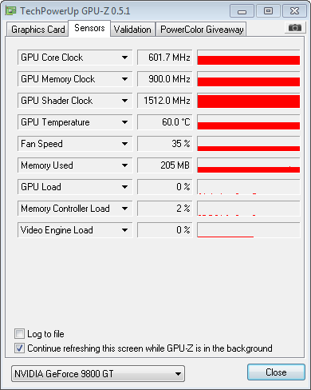Close window using title bar X
This screenshot has height=390, width=311.
[x=294, y=11]
